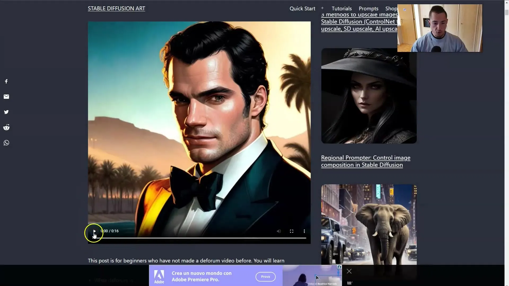Open the Quick Start menu
Viewport: 509px width, 286px height.
click(x=302, y=8)
